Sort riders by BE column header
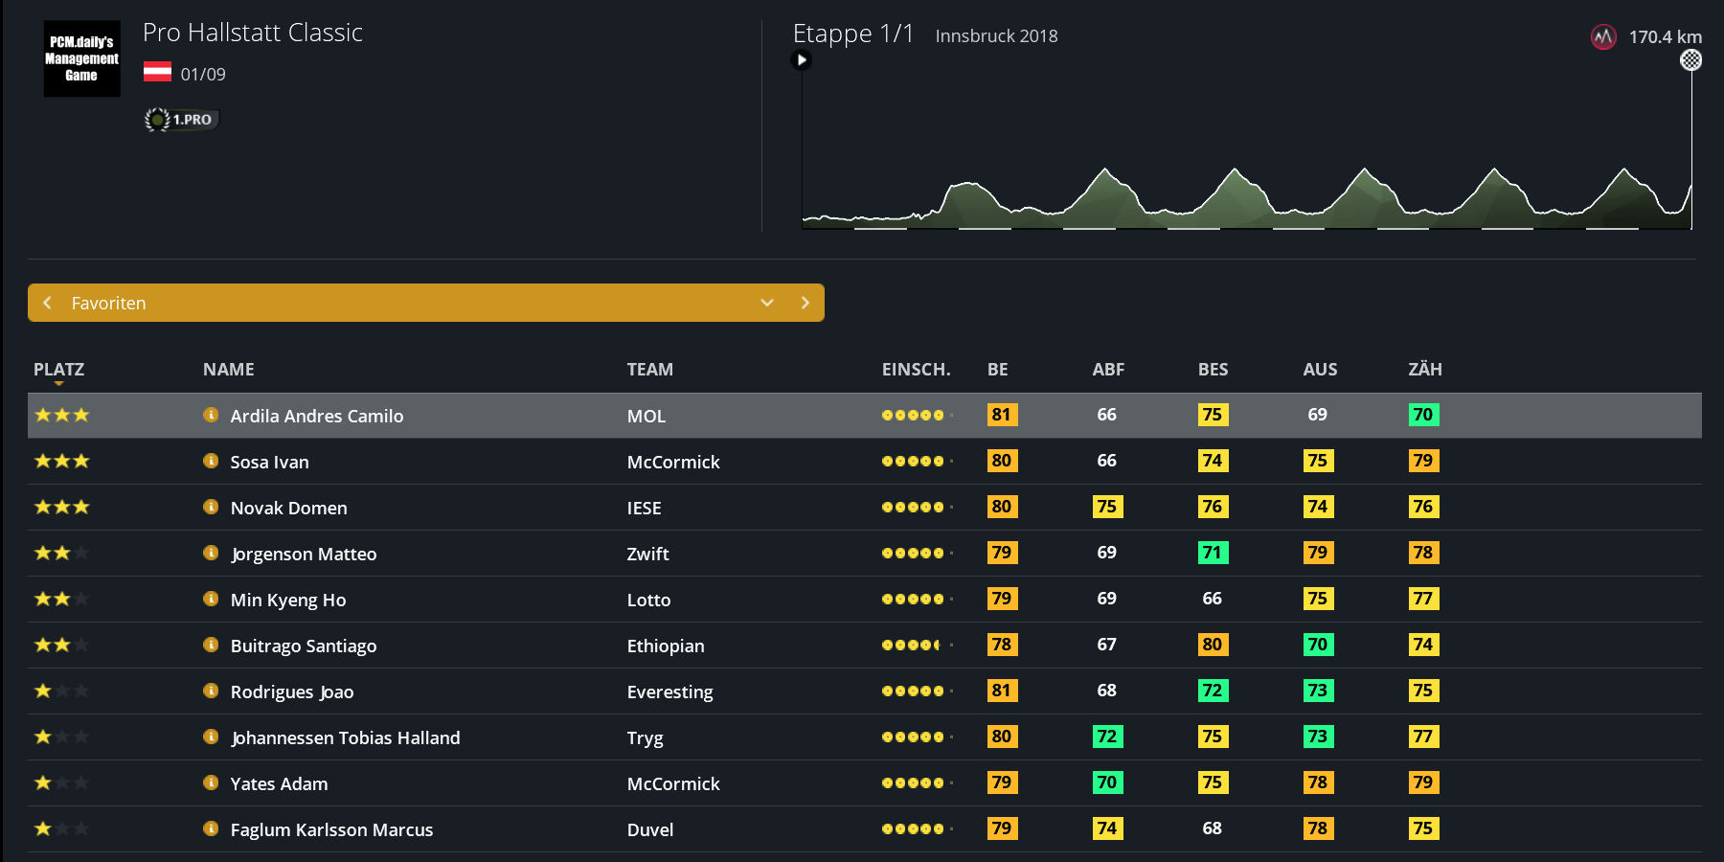Viewport: 1724px width, 862px height. click(997, 370)
